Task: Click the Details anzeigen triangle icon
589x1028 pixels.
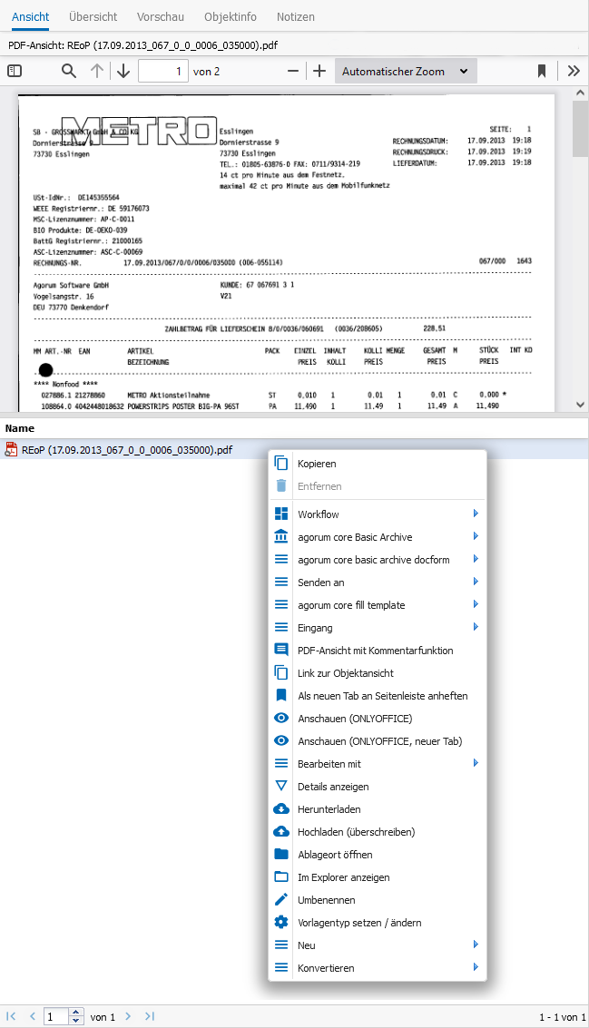Action: point(281,786)
